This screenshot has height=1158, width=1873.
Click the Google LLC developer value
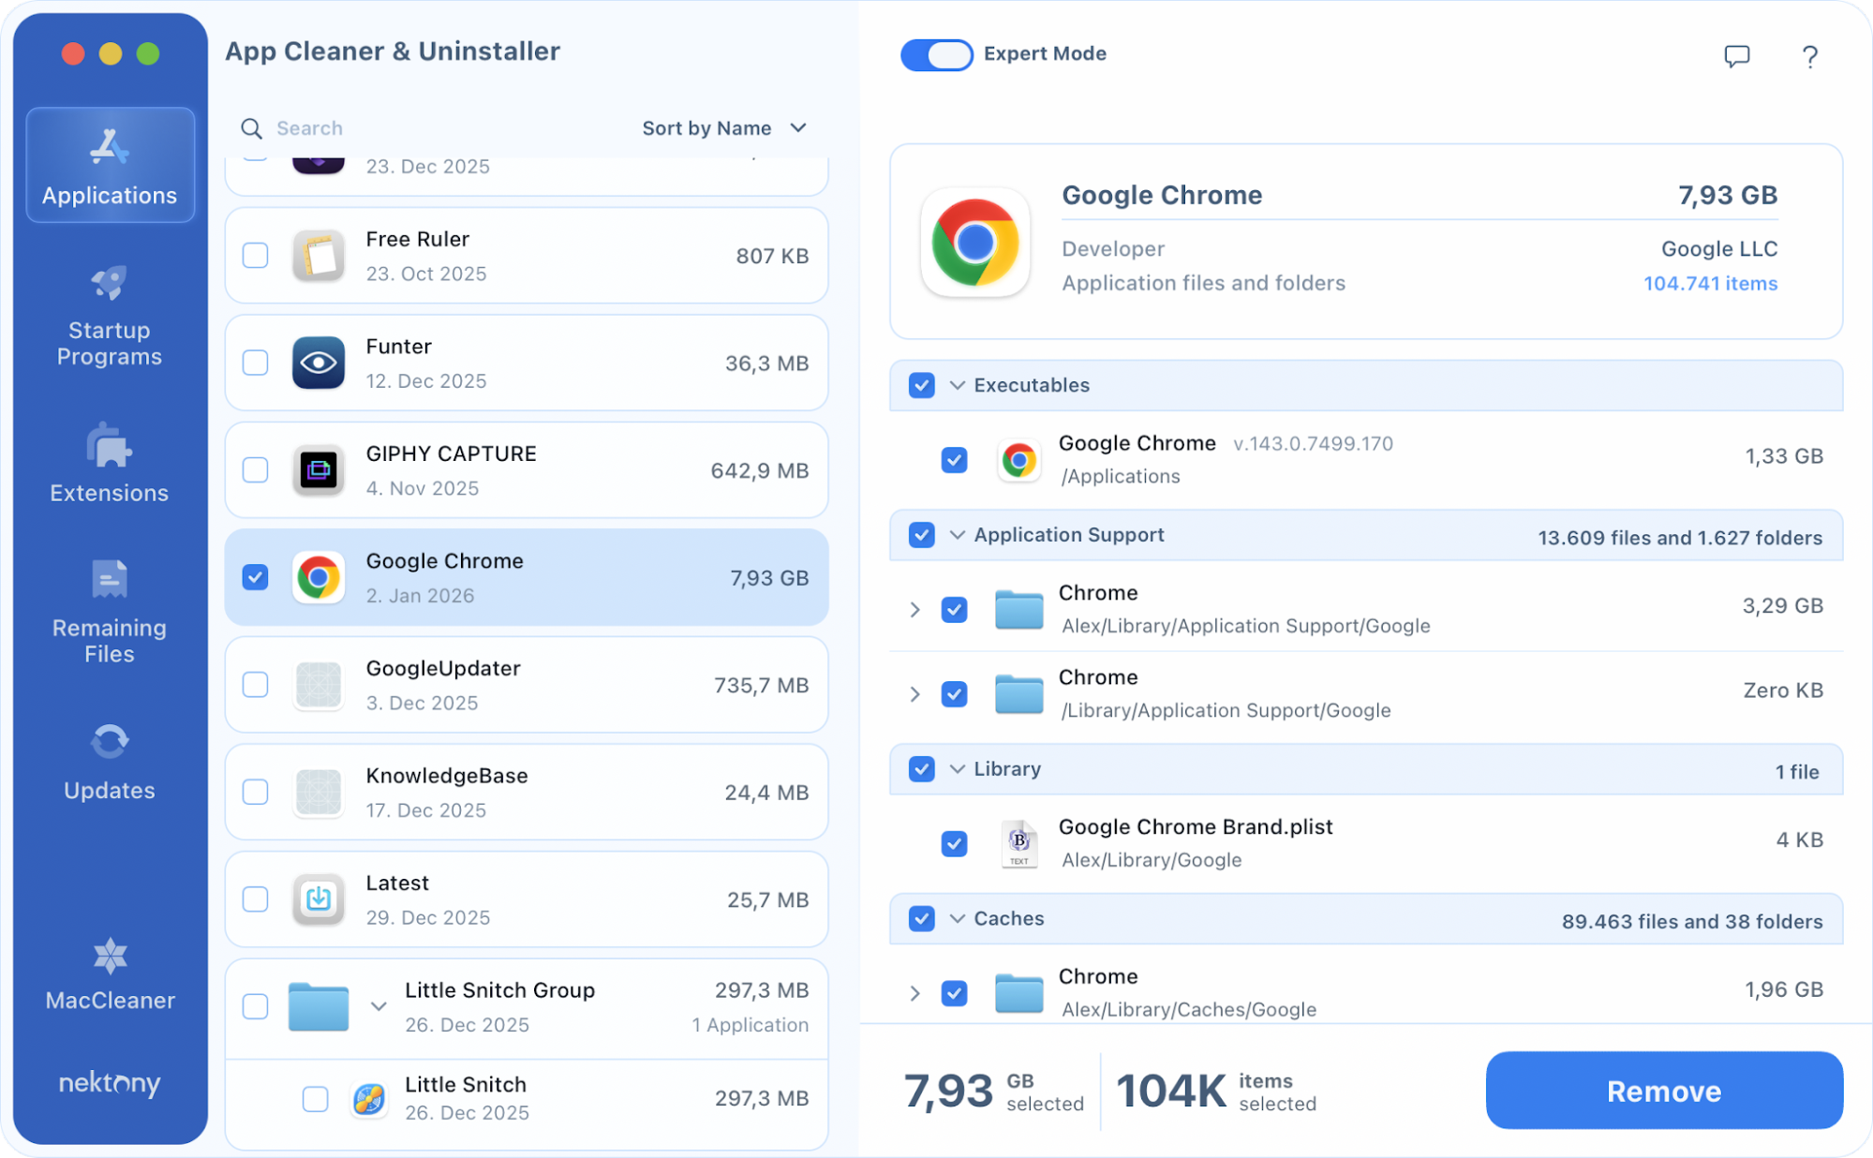click(1719, 249)
